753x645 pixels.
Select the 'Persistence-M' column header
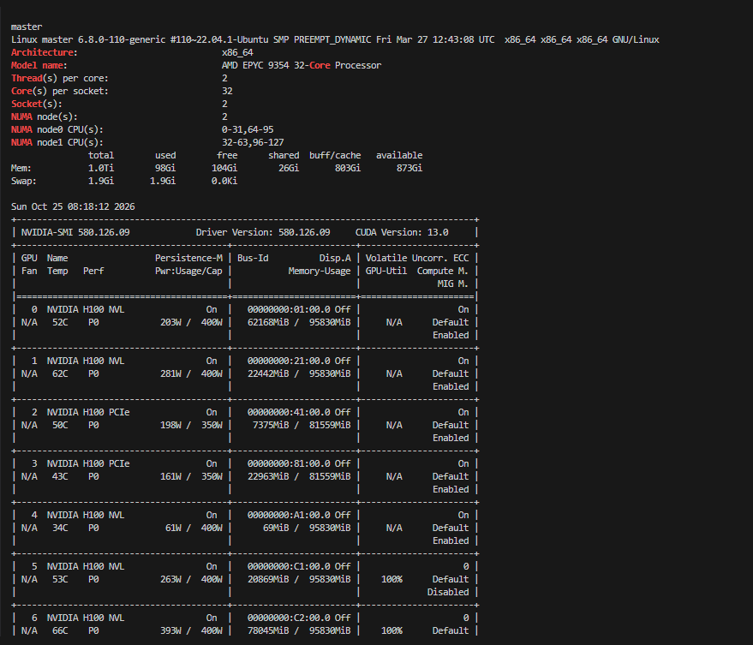pyautogui.click(x=188, y=259)
